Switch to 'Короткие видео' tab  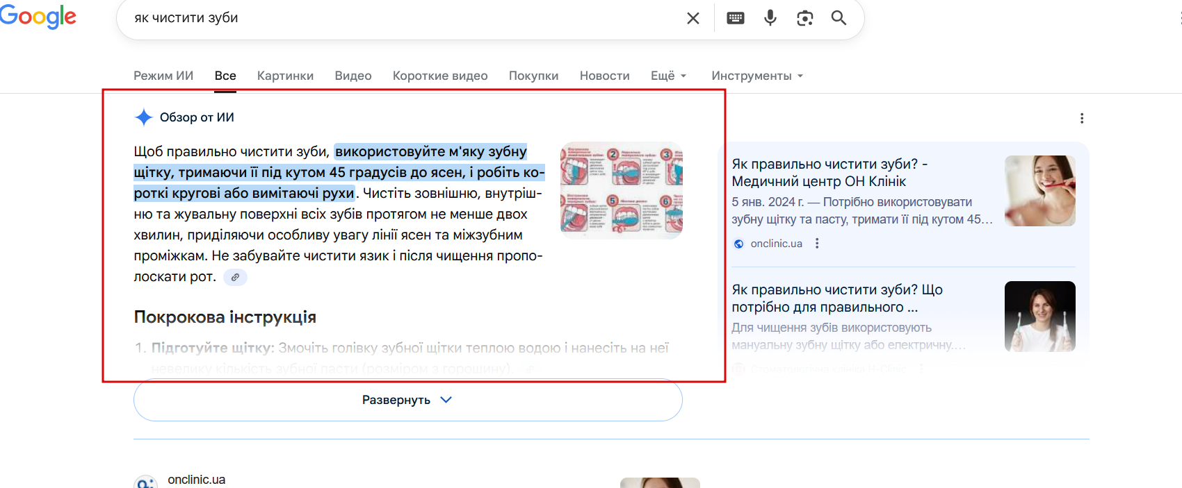[440, 76]
